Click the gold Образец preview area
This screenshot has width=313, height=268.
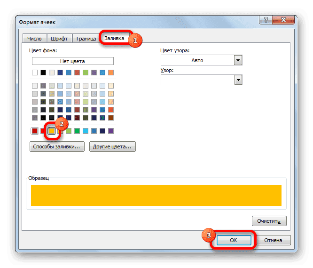[x=156, y=195]
